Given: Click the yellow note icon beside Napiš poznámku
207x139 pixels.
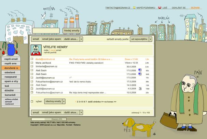Looking at the screenshot, I should tap(134, 7).
